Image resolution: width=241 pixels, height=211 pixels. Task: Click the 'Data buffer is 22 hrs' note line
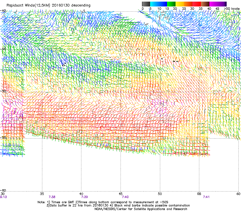coord(118,205)
